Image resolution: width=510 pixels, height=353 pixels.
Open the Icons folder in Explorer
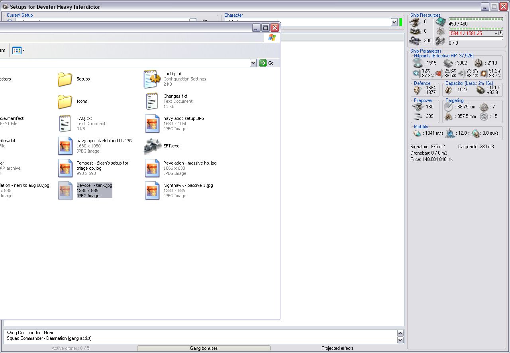click(x=65, y=102)
